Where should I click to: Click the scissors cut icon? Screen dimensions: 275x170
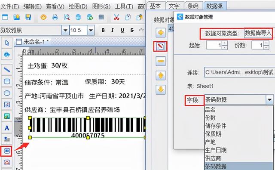(x=116, y=17)
